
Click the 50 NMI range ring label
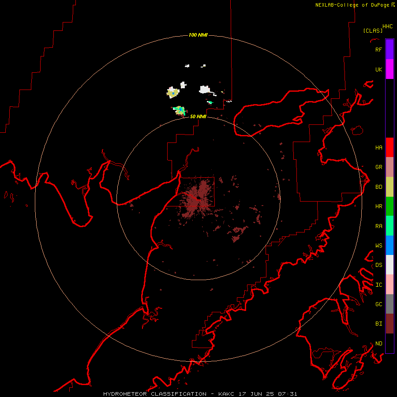[198, 116]
